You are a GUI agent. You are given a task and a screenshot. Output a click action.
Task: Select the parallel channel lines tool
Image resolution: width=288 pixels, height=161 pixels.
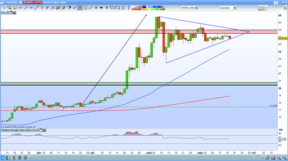tap(47, 8)
